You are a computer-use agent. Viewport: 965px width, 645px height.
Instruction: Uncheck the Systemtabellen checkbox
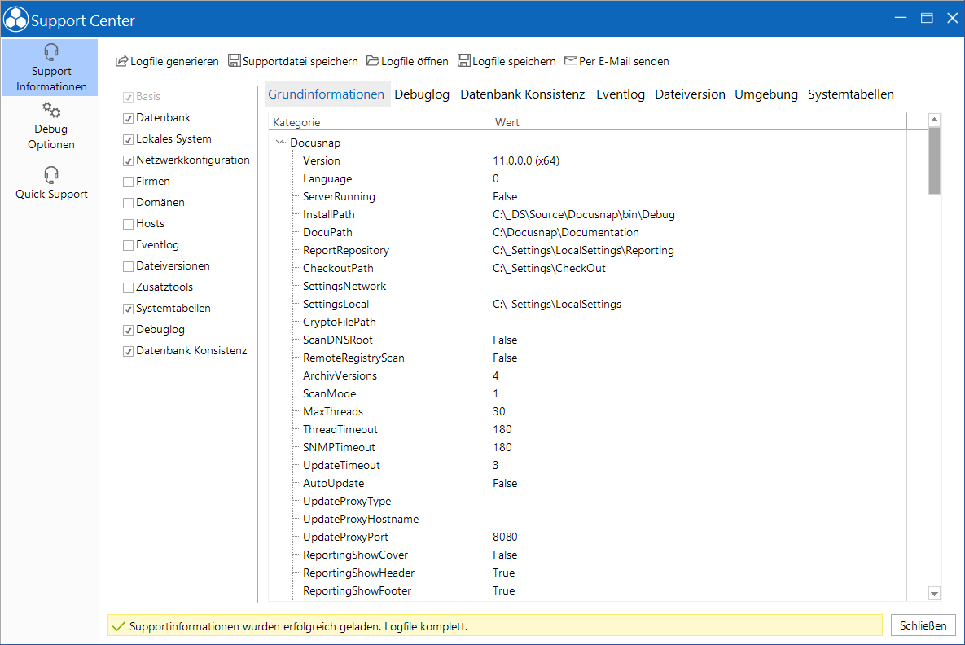(128, 309)
